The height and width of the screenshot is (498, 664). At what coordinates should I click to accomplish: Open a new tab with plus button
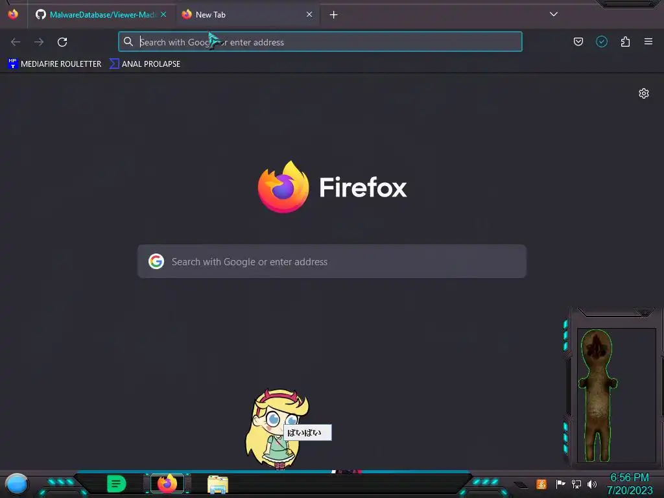tap(334, 15)
